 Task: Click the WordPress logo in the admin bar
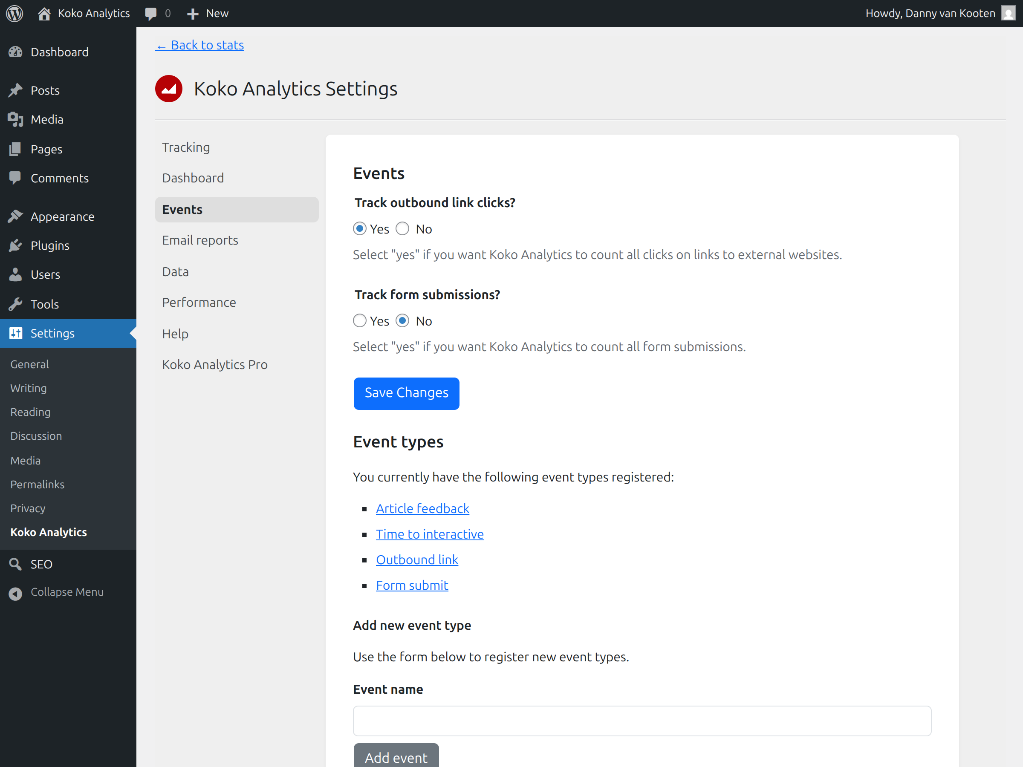click(x=14, y=13)
